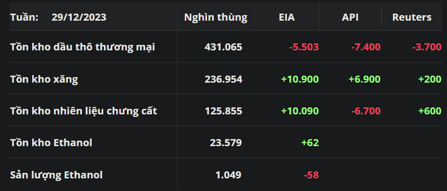Image resolution: width=447 pixels, height=191 pixels.
Task: Click the Reuters value -3.700
Action: pos(427,47)
